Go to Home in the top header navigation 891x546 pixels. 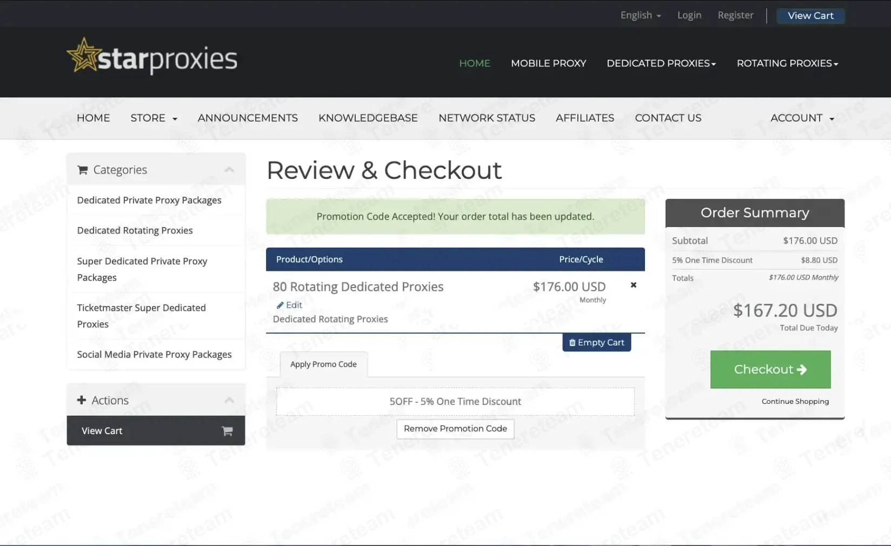475,63
